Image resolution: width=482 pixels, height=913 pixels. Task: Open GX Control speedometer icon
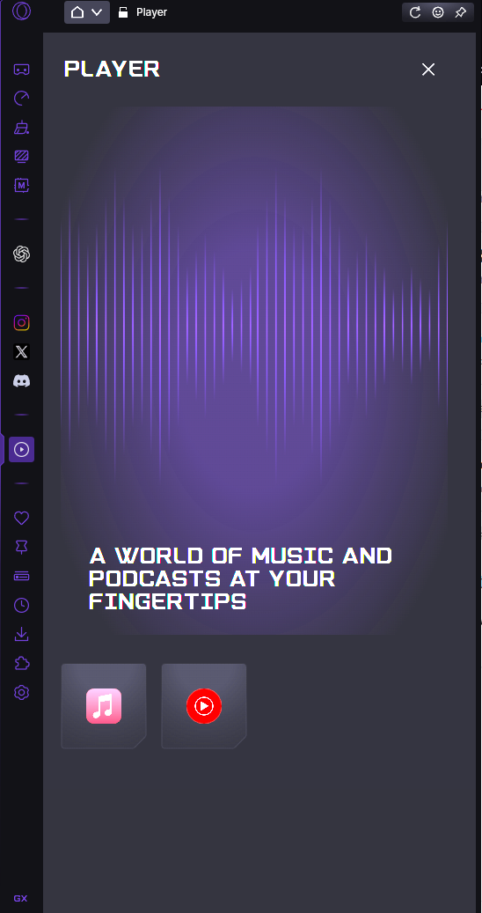pyautogui.click(x=21, y=99)
